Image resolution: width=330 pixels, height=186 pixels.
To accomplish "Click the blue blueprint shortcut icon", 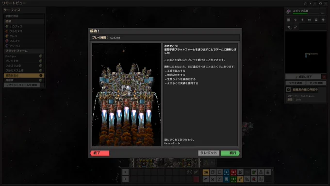I will tap(227, 179).
